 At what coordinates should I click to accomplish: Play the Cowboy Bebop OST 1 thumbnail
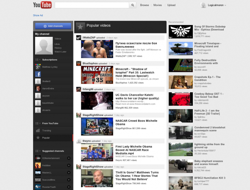click(x=181, y=99)
